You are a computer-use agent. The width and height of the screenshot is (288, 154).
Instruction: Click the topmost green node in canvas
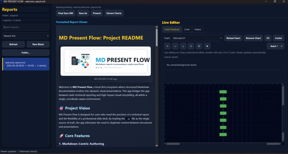[223, 92]
